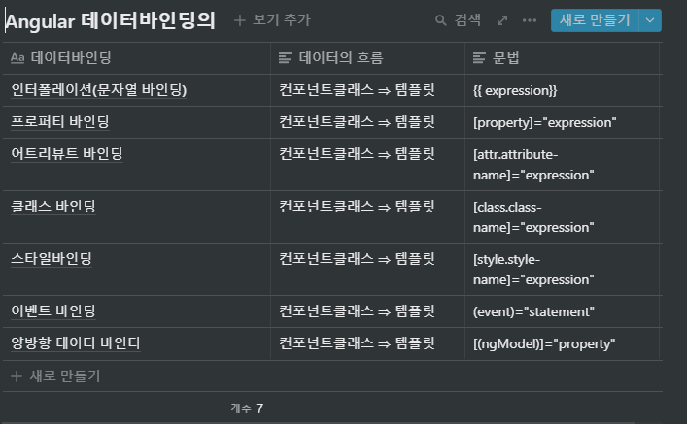Click data flow cell in 어트리뷰트 바인딩 row

point(367,165)
